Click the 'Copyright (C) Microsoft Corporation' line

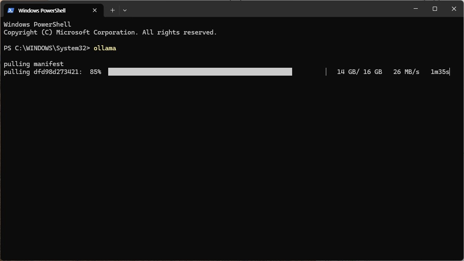point(110,32)
